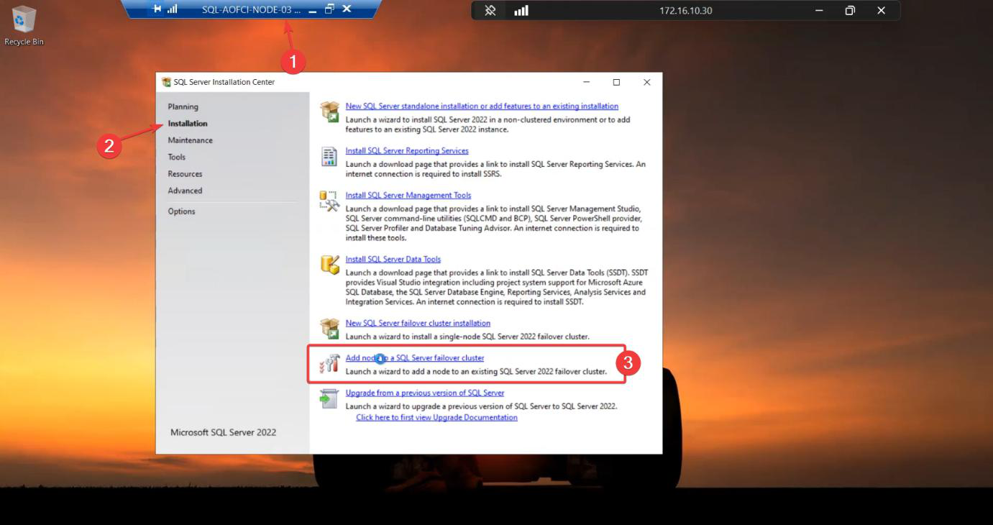This screenshot has height=525, width=993.
Task: Go to the Maintenance section
Action: point(190,140)
